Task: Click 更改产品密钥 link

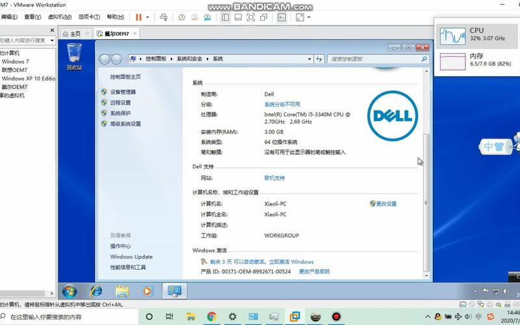Action: (315, 271)
